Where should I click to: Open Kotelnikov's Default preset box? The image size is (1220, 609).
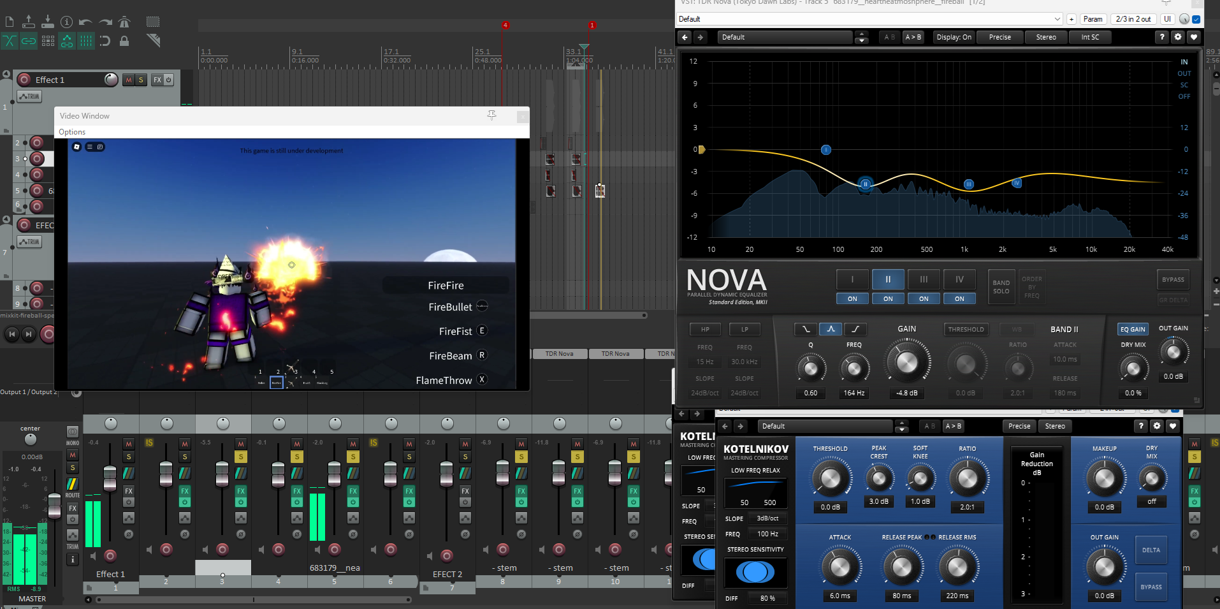pyautogui.click(x=825, y=426)
